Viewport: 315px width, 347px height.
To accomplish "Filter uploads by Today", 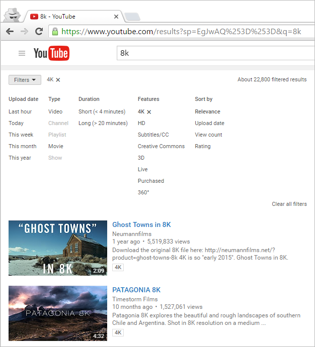I will click(16, 123).
